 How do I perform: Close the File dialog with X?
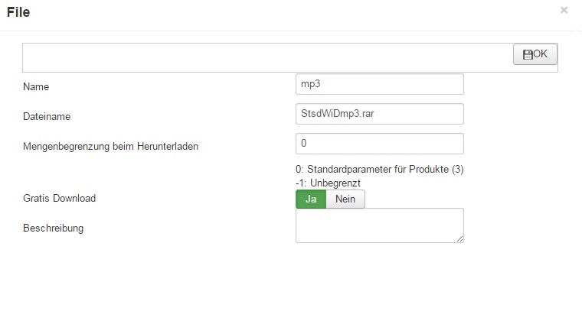click(564, 11)
